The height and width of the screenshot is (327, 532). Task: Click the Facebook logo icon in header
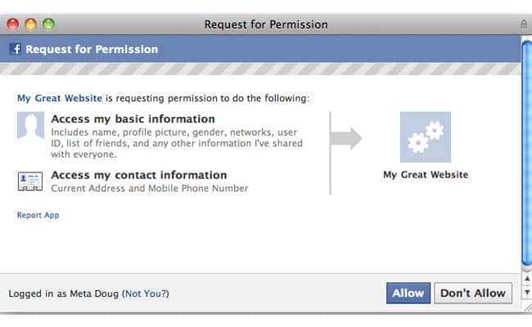click(15, 49)
